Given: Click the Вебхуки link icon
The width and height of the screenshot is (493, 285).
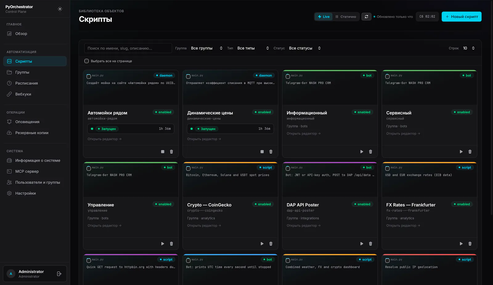Looking at the screenshot, I should (x=9, y=94).
